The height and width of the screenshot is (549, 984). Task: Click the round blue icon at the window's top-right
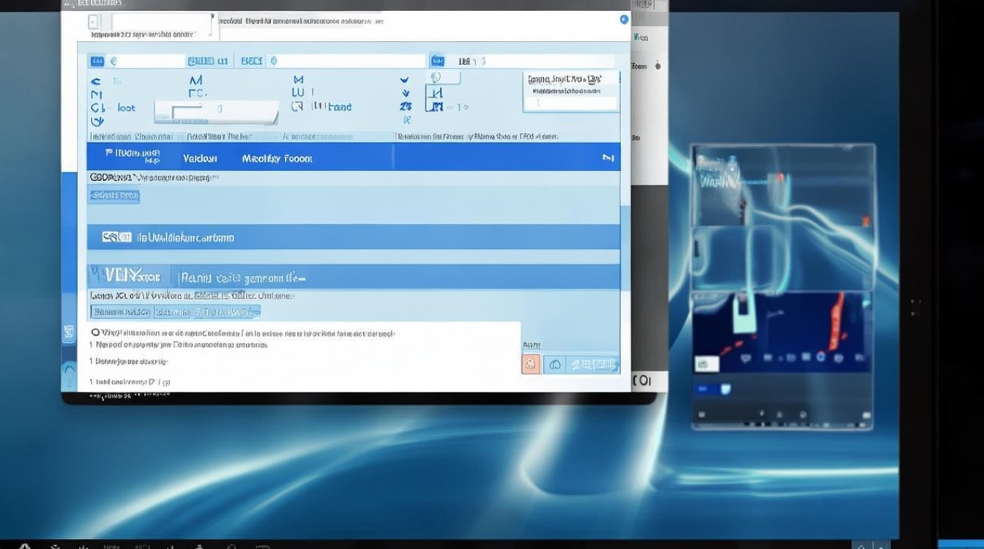pos(624,20)
